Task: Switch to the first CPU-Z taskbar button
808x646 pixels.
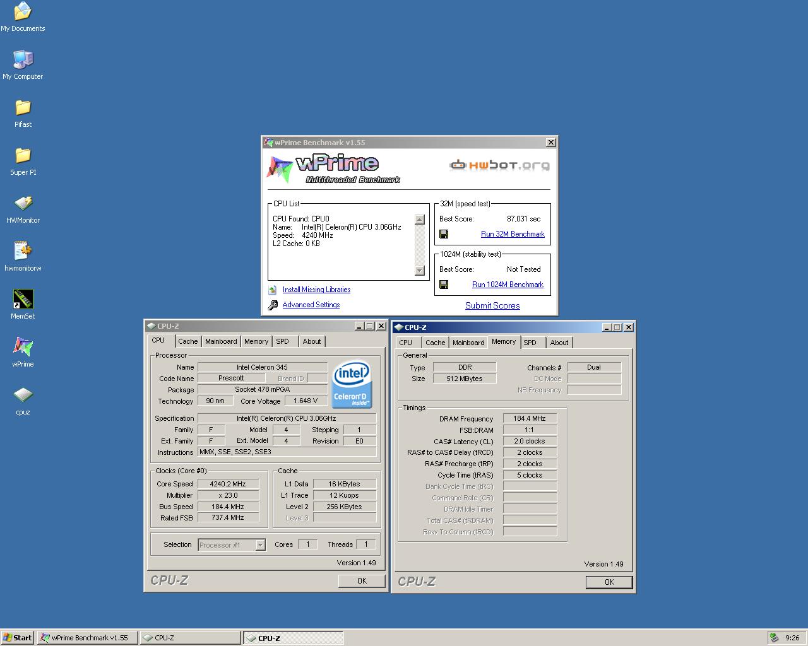Action: (190, 638)
